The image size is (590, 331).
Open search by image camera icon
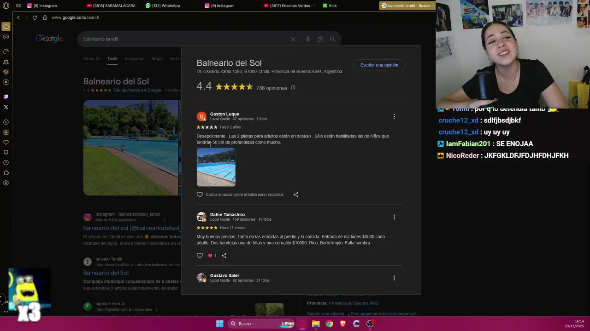(x=320, y=39)
